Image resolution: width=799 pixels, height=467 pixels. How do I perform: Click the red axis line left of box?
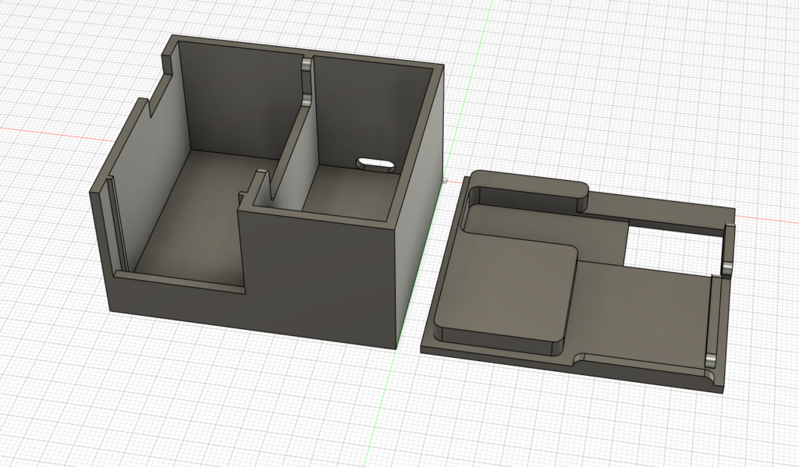pos(47,127)
